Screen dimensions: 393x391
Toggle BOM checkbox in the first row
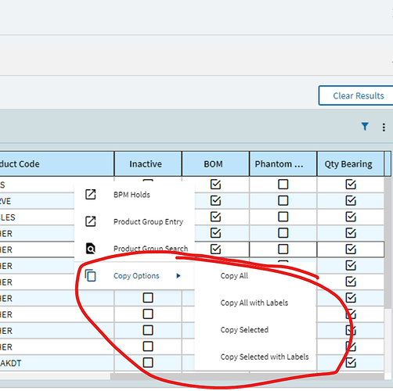[x=215, y=185]
